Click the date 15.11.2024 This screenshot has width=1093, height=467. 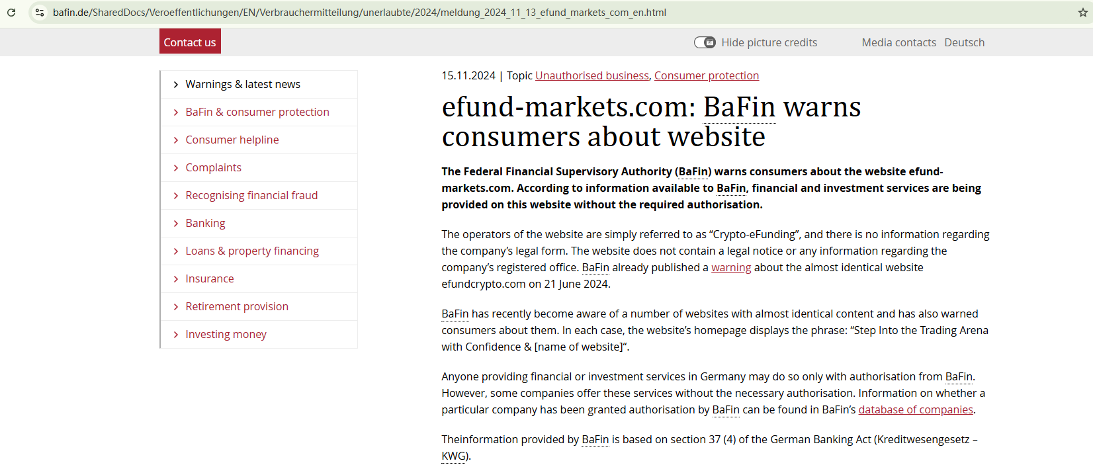pyautogui.click(x=468, y=75)
